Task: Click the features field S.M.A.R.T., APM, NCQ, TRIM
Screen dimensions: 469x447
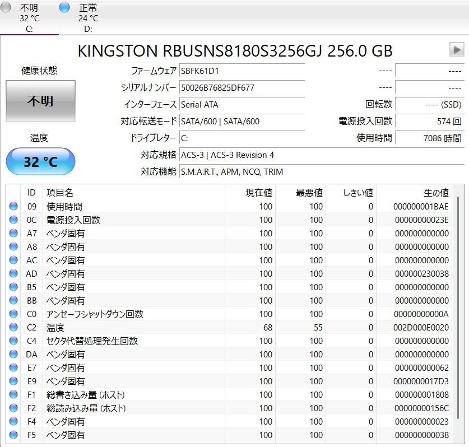Action: (x=322, y=171)
